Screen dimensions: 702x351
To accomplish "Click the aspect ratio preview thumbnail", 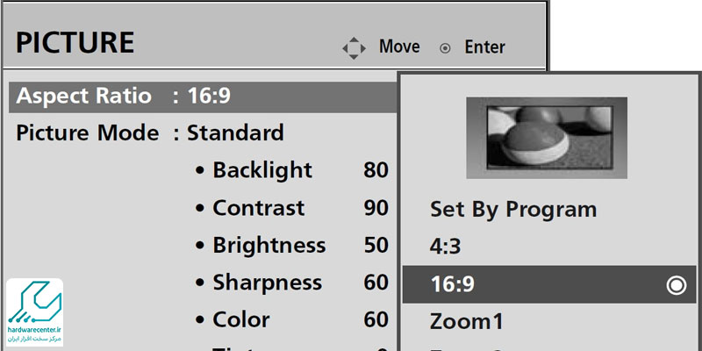I will [546, 133].
